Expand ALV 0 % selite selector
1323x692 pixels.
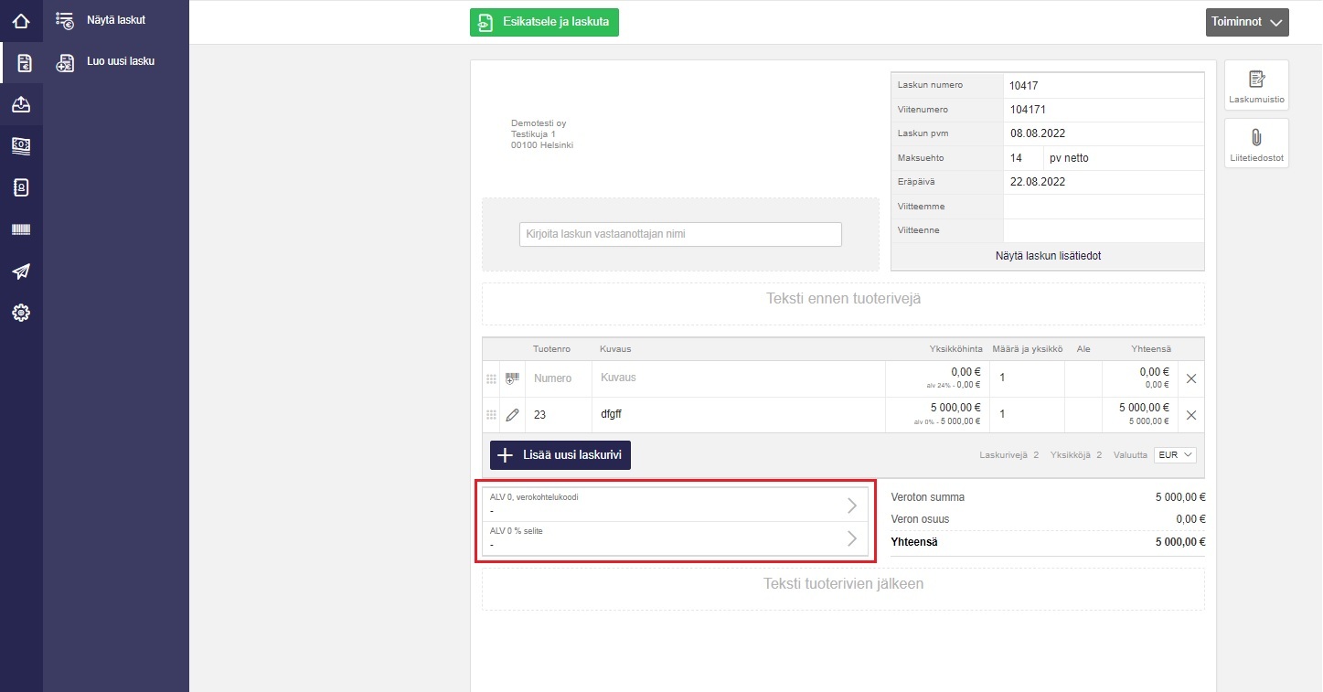tap(676, 538)
